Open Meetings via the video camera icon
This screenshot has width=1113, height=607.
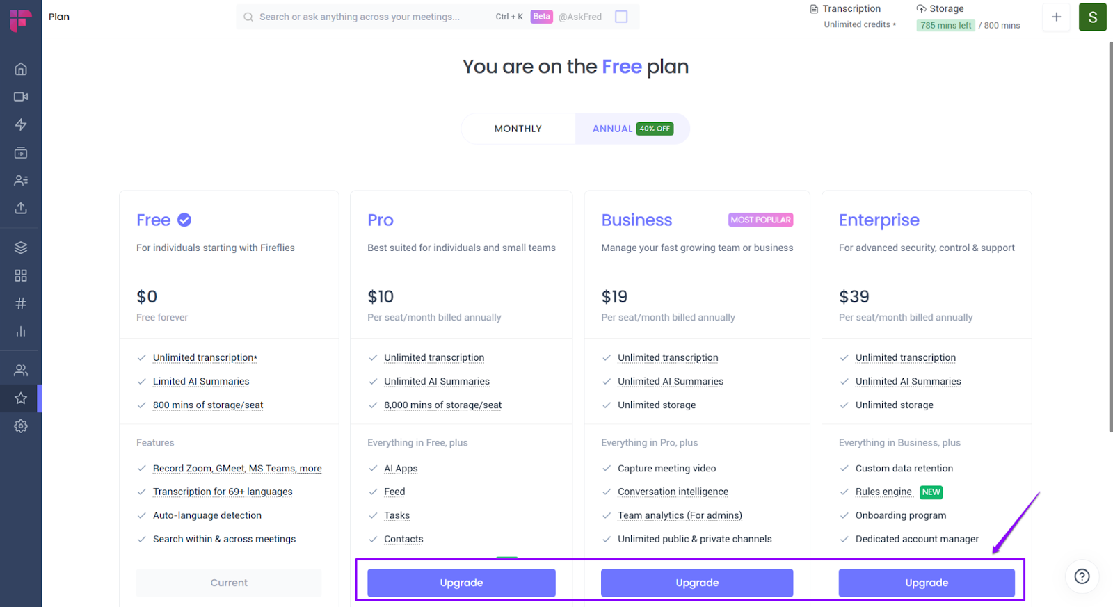click(x=21, y=97)
